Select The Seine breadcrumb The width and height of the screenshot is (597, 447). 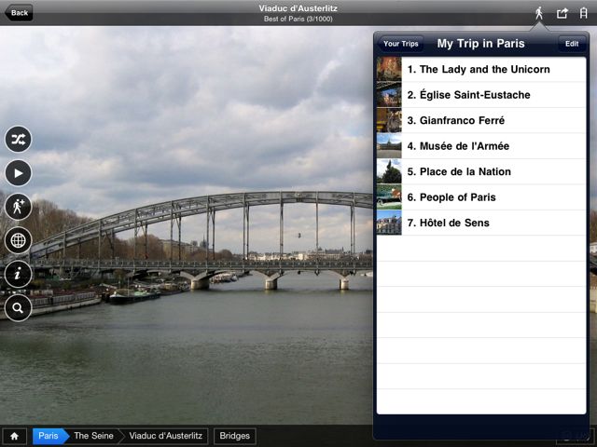coord(93,436)
